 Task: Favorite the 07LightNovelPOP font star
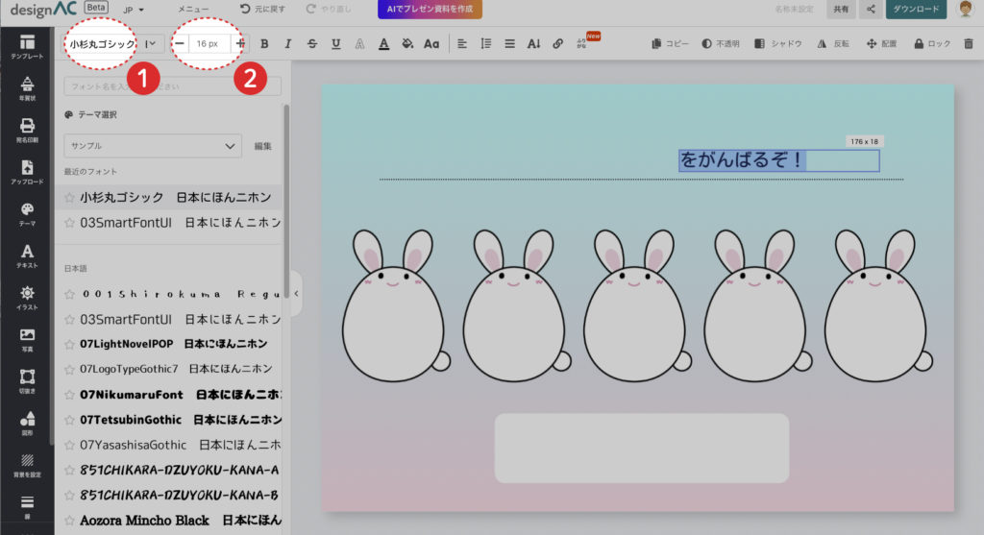(69, 344)
